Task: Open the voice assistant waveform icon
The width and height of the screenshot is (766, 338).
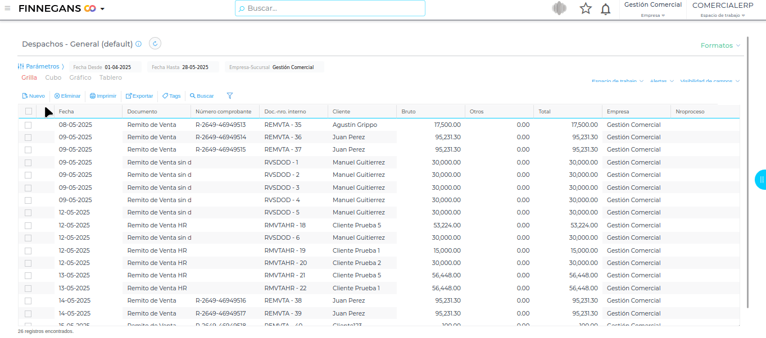Action: (x=559, y=8)
